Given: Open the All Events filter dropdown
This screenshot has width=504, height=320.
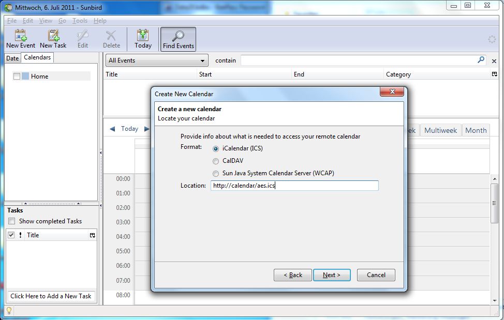Looking at the screenshot, I should coord(157,60).
